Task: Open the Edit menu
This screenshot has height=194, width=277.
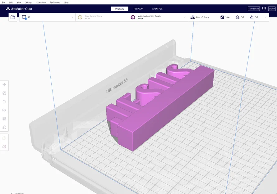Action: [x=11, y=2]
